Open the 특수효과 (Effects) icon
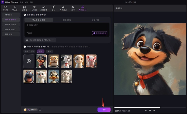This screenshot has width=187, height=114. (63, 8)
